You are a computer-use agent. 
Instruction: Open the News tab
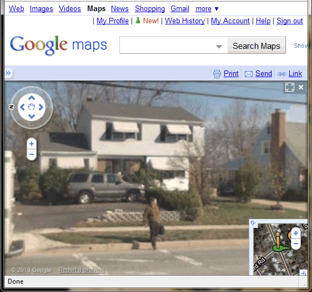(120, 9)
